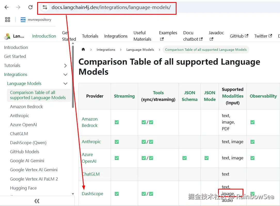Select Get Started in the sidebar
Screen dimensions: 280x206
pos(15,56)
